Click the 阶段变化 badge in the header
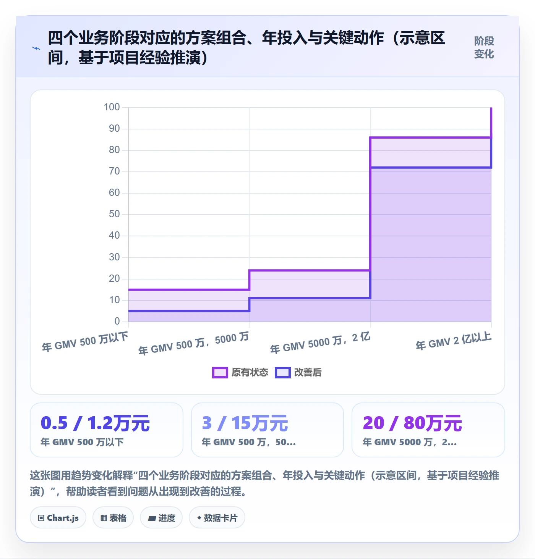The height and width of the screenshot is (559, 535). point(484,48)
